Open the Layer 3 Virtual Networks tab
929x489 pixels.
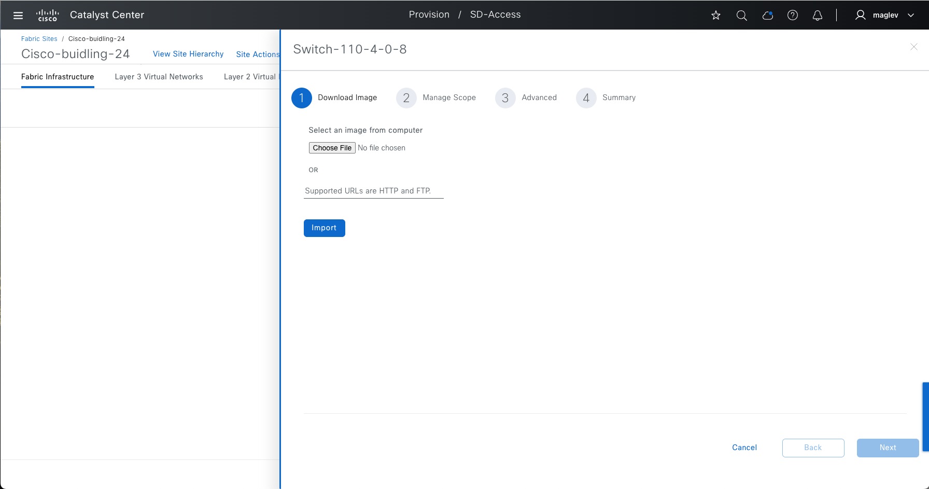159,77
